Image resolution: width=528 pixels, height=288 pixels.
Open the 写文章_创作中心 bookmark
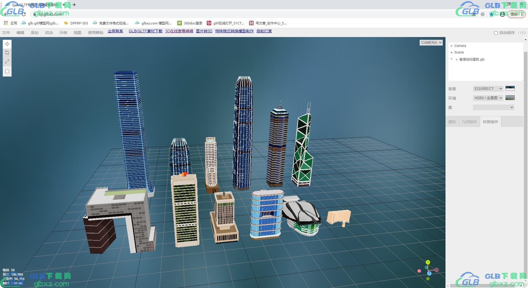click(268, 23)
